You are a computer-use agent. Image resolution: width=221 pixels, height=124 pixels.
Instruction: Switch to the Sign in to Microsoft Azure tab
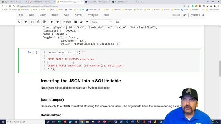point(14,2)
